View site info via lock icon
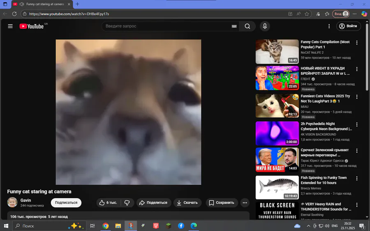Viewport: 370px width, 231px height. 25,14
